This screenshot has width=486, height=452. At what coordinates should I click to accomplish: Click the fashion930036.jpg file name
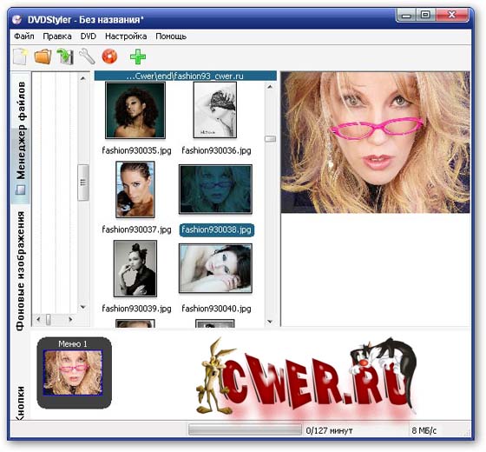pyautogui.click(x=216, y=150)
